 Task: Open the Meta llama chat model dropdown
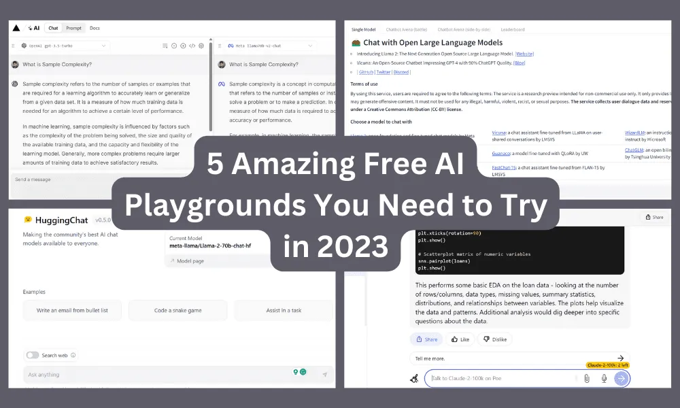(270, 46)
